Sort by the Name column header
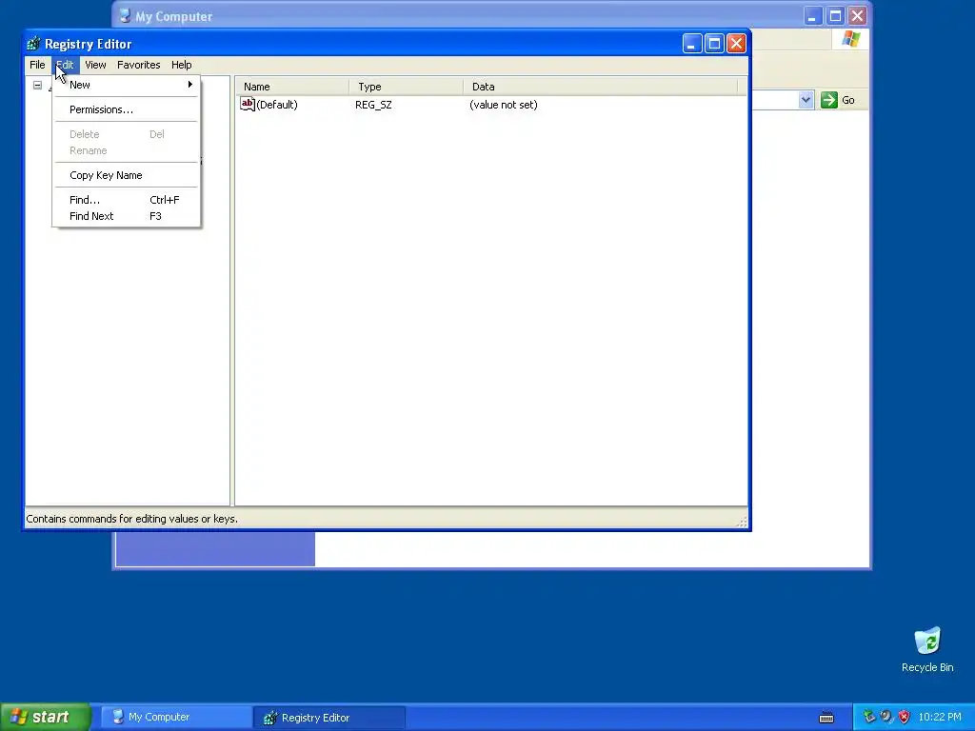 click(x=292, y=87)
